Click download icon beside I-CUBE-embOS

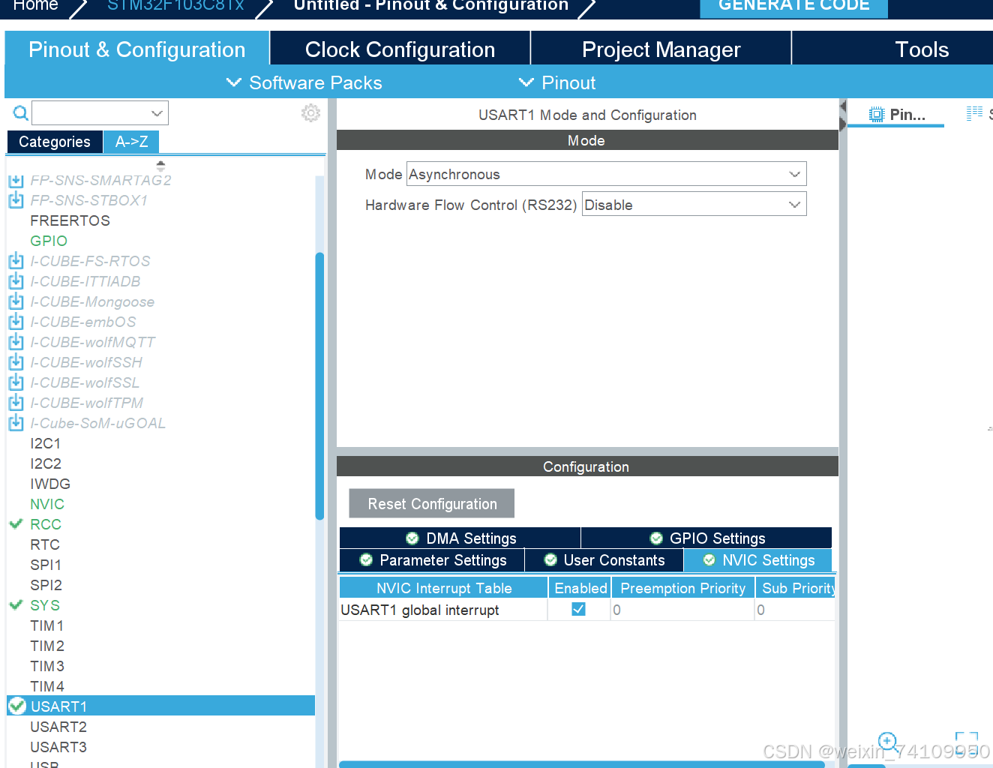click(16, 322)
